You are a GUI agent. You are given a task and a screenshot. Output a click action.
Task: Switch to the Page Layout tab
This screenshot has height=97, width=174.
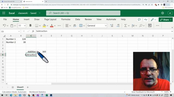click(50, 19)
